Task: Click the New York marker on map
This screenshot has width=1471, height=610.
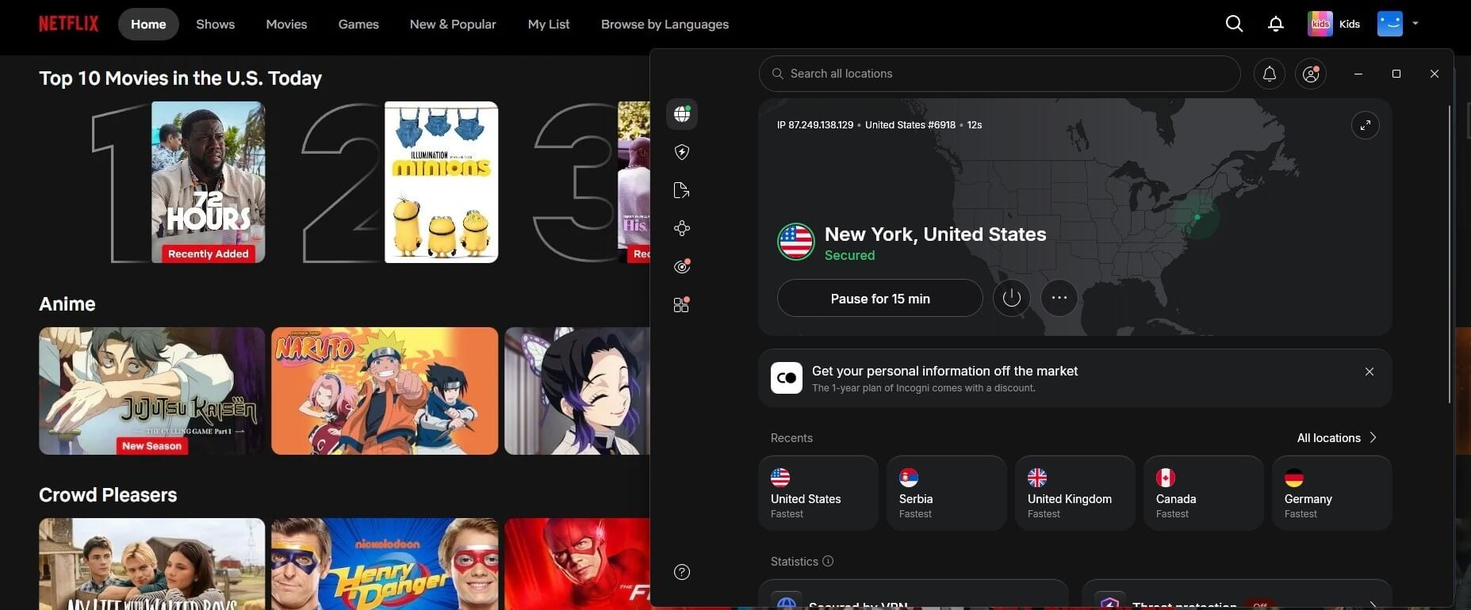Action: (x=1197, y=217)
